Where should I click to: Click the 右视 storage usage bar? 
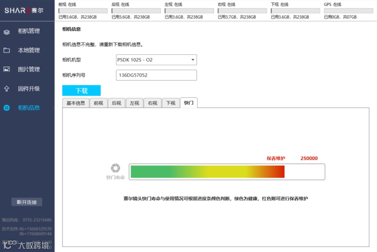point(242,11)
